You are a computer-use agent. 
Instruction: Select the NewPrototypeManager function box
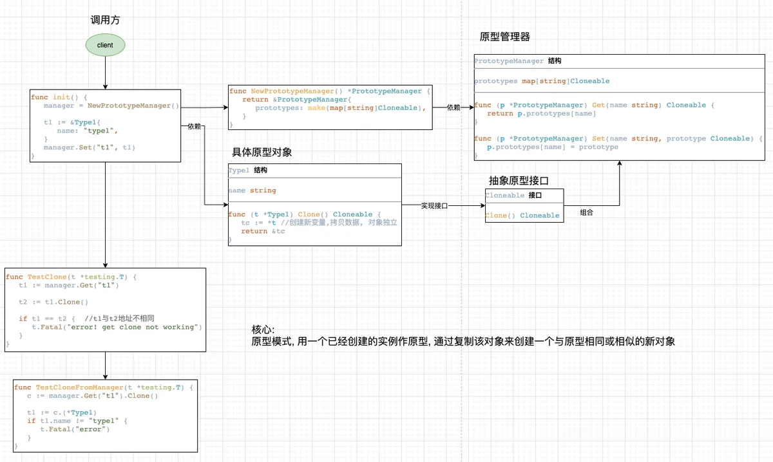click(330, 107)
